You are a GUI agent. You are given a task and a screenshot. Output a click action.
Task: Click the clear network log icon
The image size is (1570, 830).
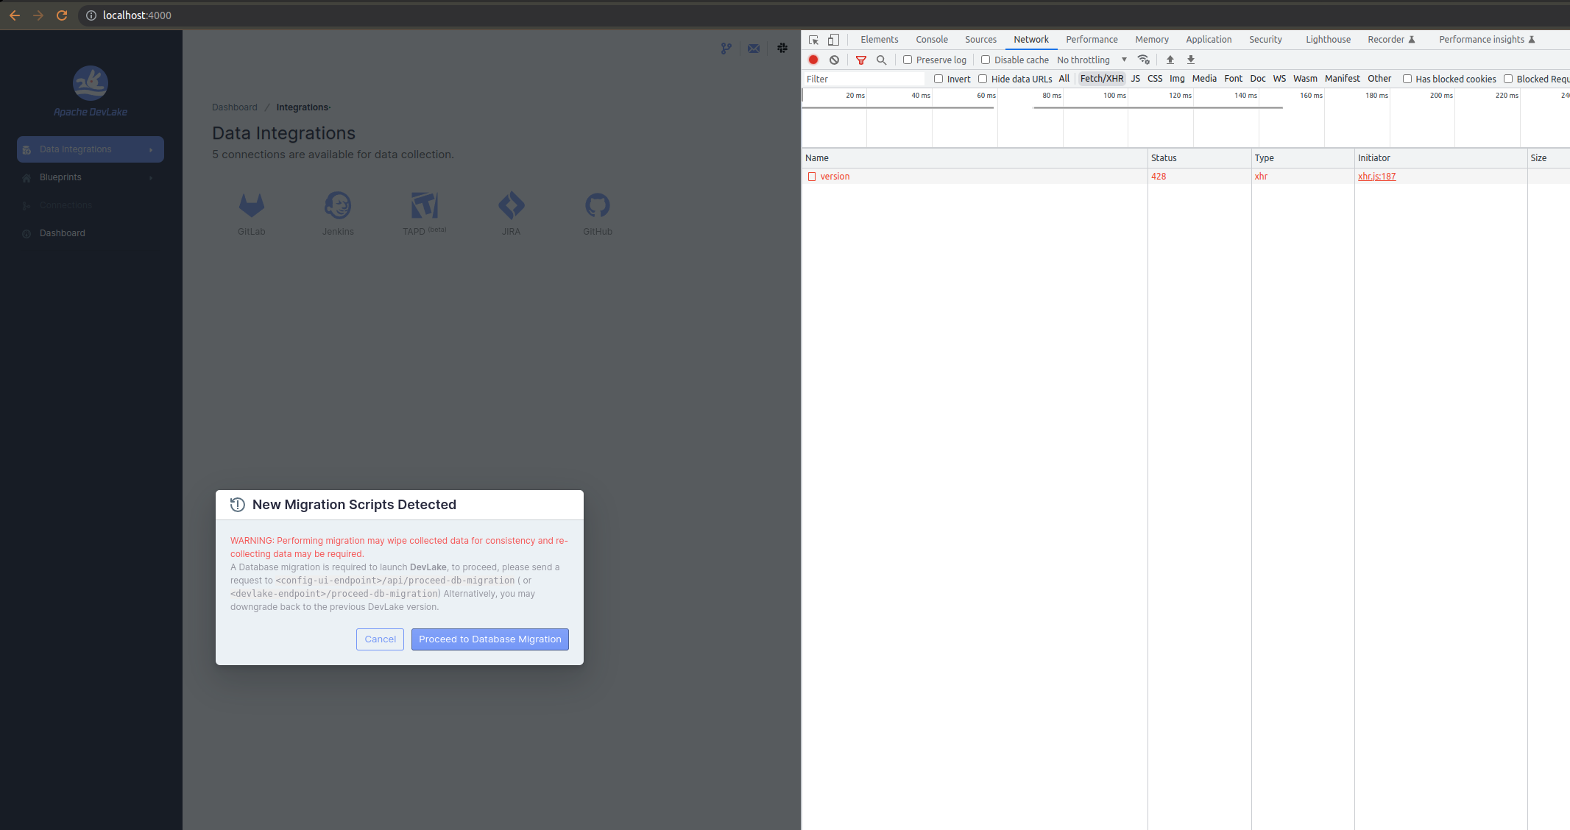click(x=834, y=60)
